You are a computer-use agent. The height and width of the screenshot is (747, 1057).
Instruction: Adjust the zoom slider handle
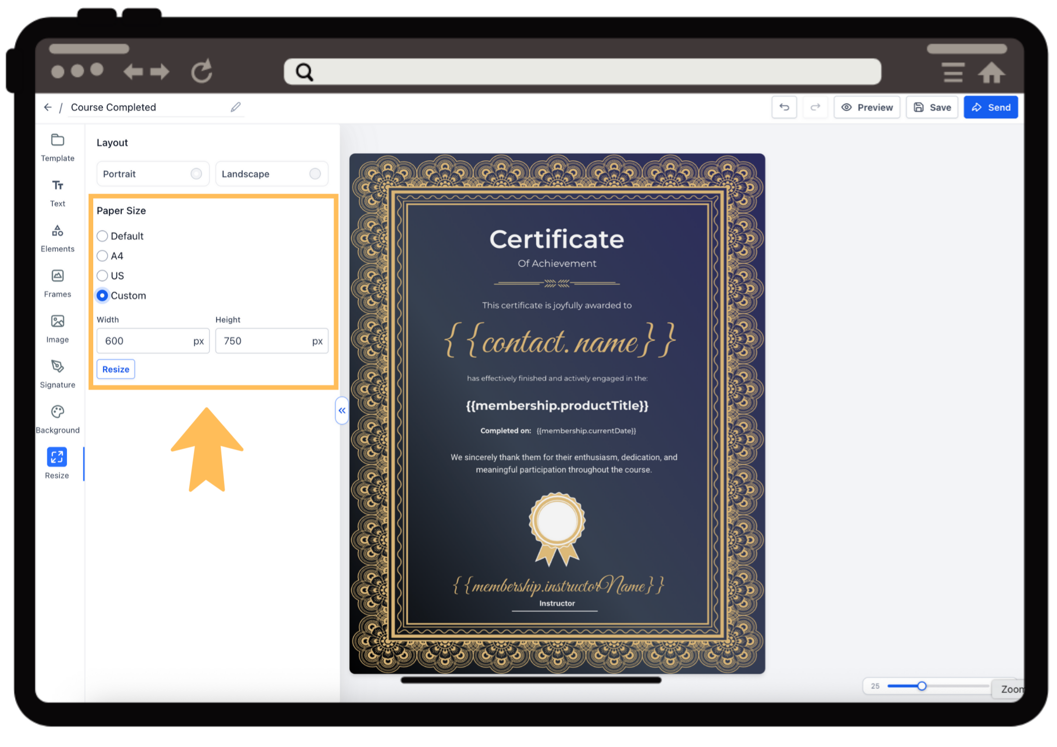click(x=922, y=686)
